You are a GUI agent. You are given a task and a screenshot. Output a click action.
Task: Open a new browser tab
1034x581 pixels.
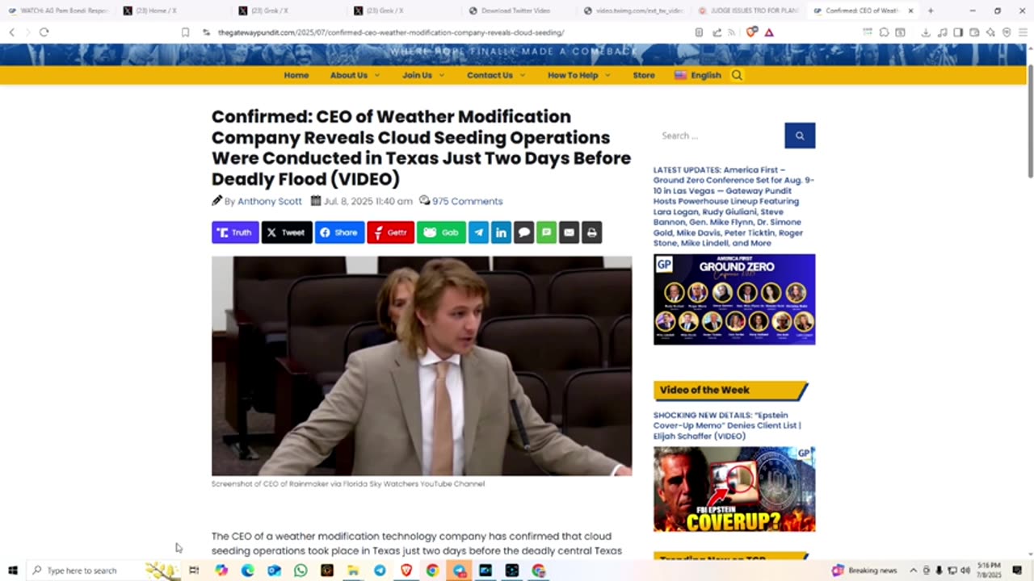point(931,11)
